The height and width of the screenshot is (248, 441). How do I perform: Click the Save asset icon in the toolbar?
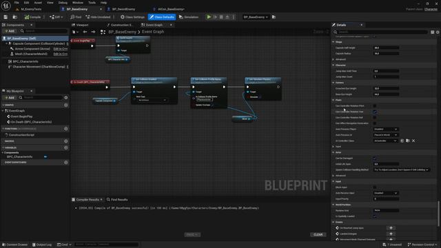tap(6, 17)
